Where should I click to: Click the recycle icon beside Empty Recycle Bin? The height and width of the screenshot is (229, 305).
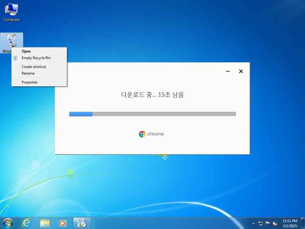[x=15, y=58]
